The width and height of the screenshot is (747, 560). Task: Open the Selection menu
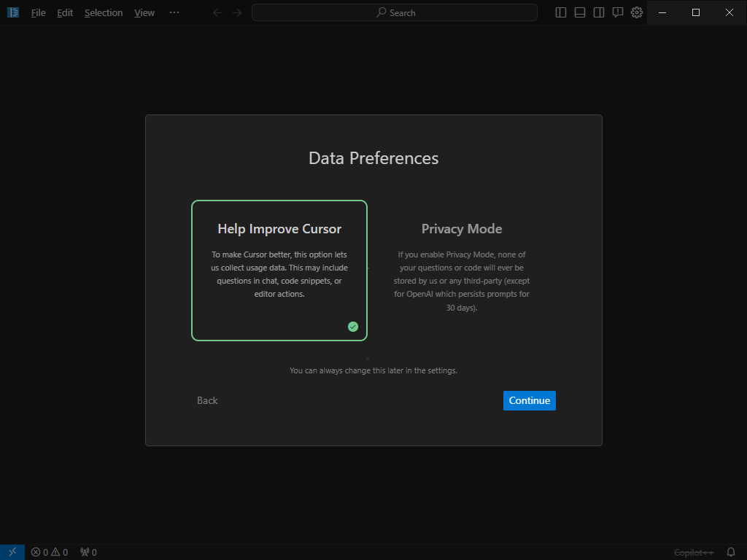[104, 13]
